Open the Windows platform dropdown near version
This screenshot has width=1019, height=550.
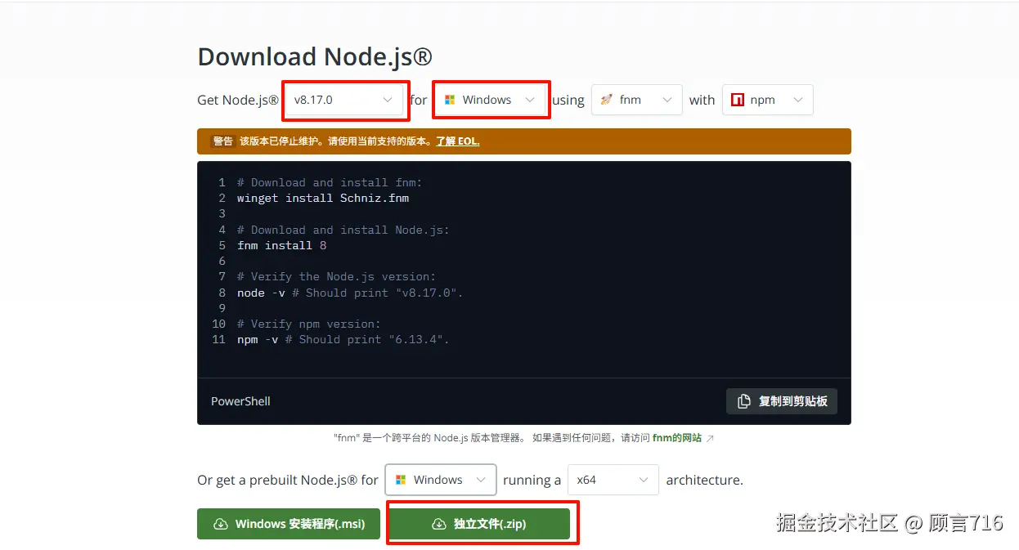click(x=489, y=100)
